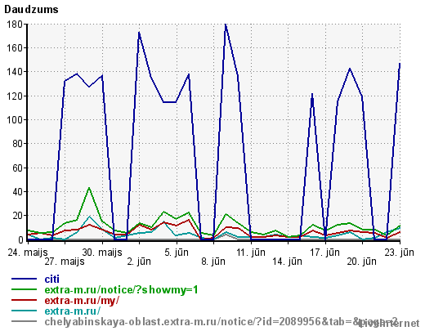The width and height of the screenshot is (425, 331).
Task: Click the red legend line swatch
Action: click(24, 300)
